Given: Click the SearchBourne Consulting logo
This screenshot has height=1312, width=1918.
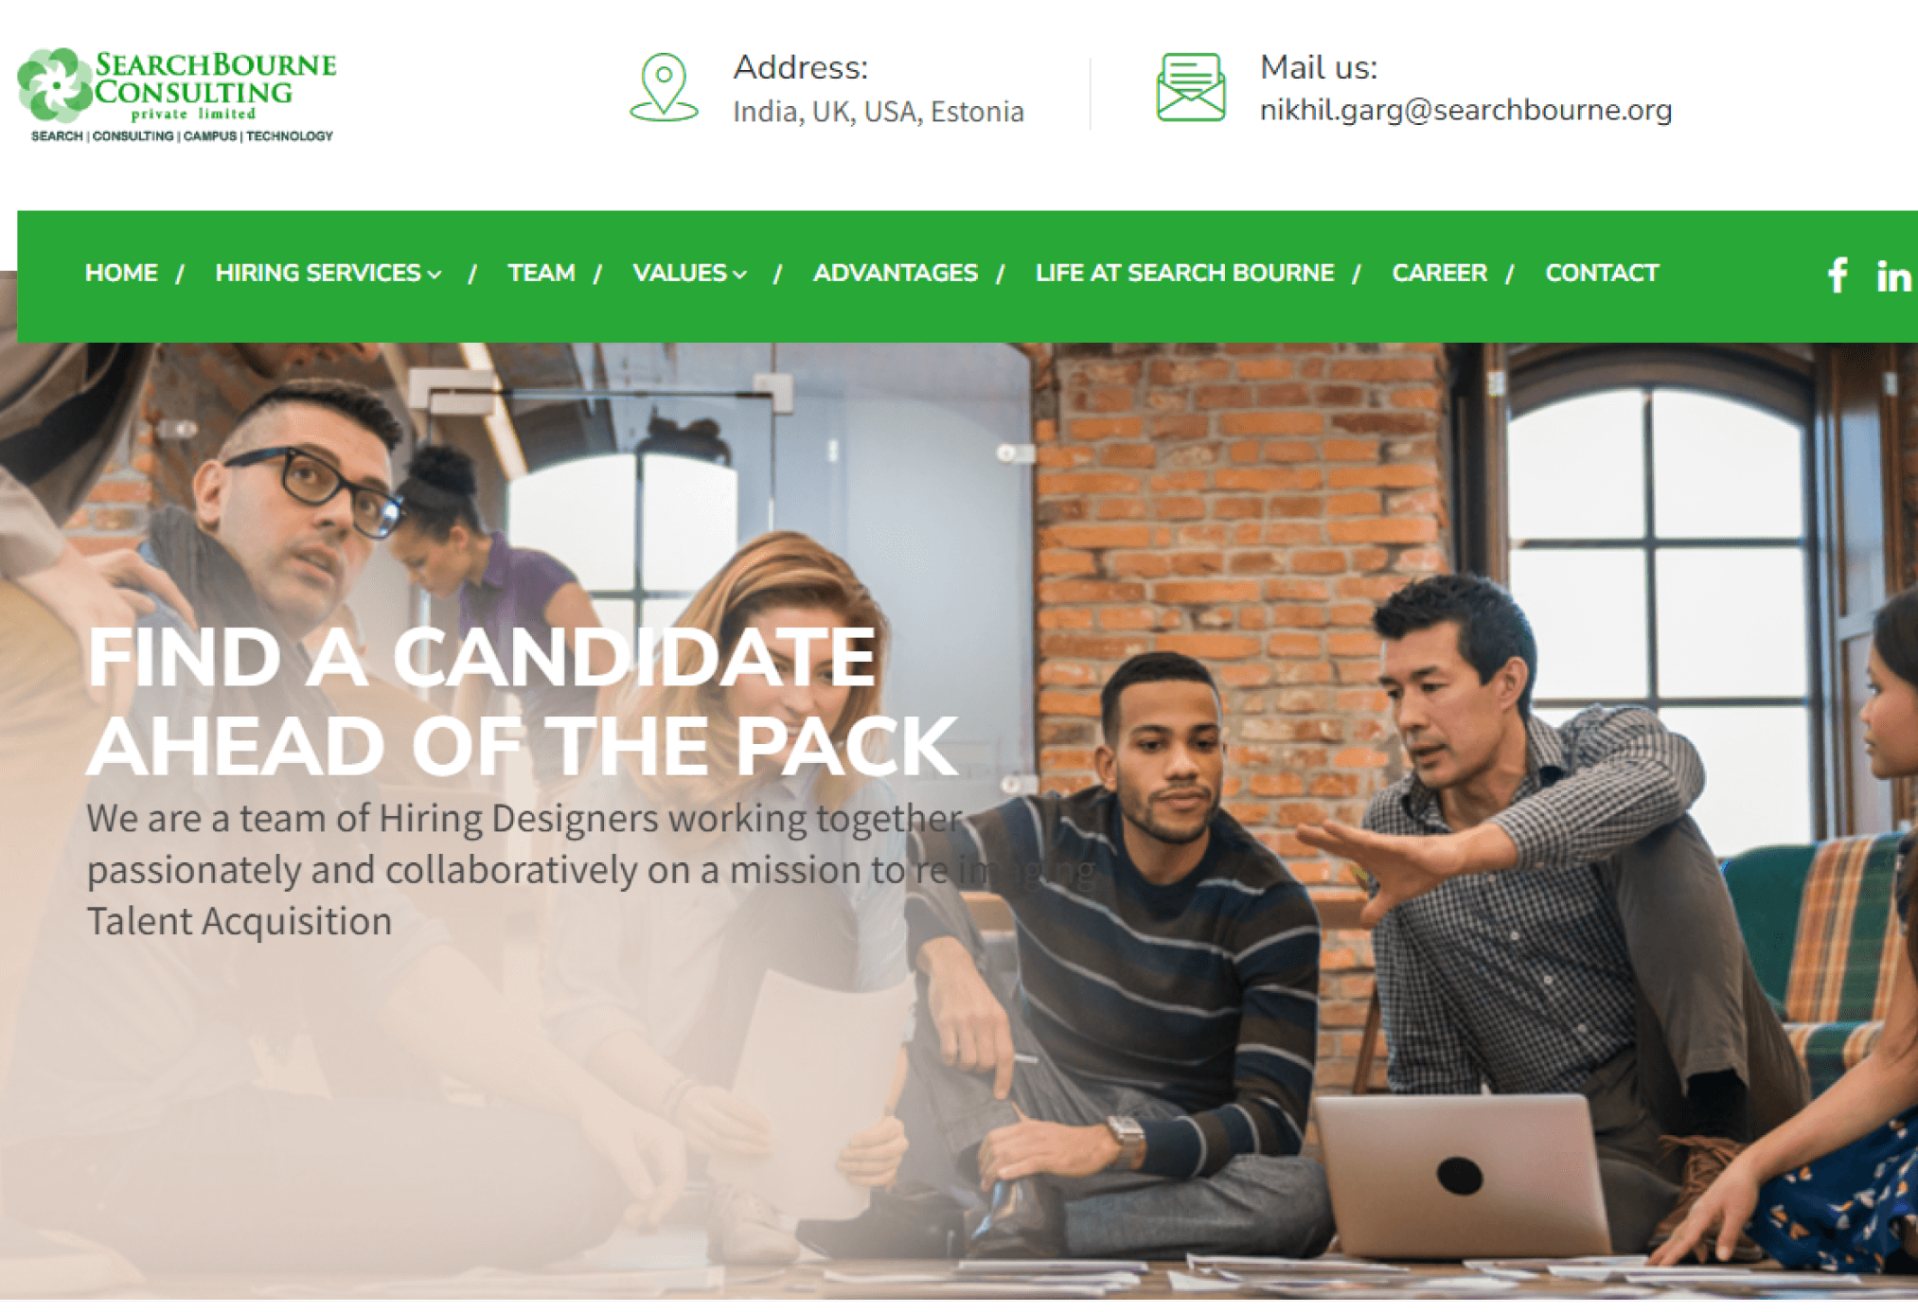Looking at the screenshot, I should 177,95.
